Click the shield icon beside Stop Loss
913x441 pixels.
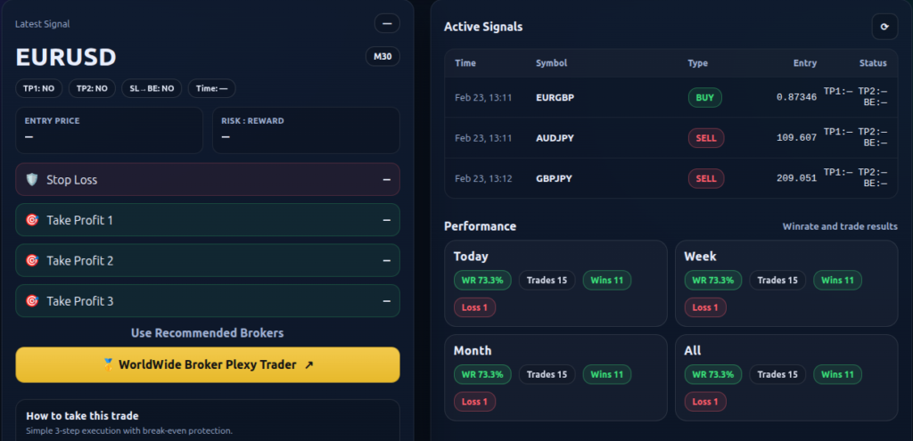pos(32,180)
